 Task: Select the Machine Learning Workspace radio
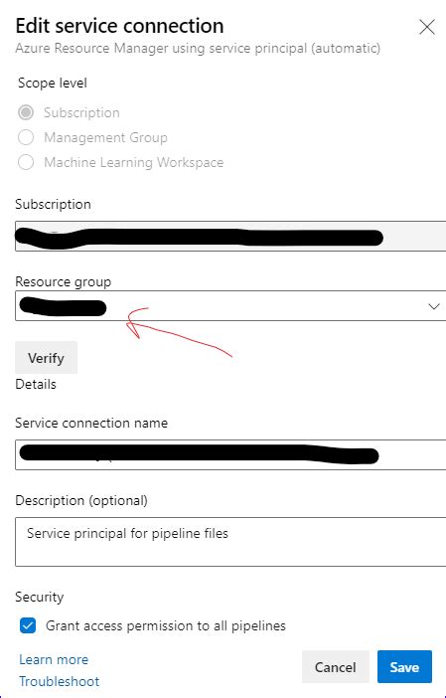click(26, 162)
